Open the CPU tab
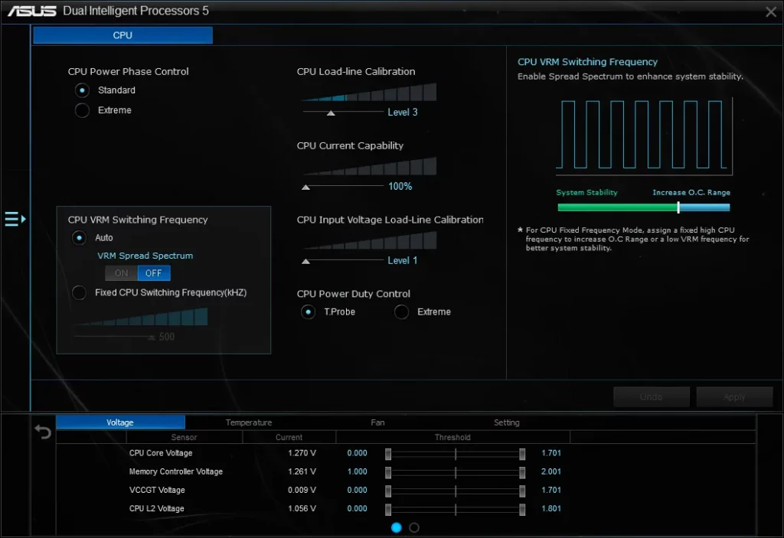The image size is (784, 538). [x=123, y=35]
